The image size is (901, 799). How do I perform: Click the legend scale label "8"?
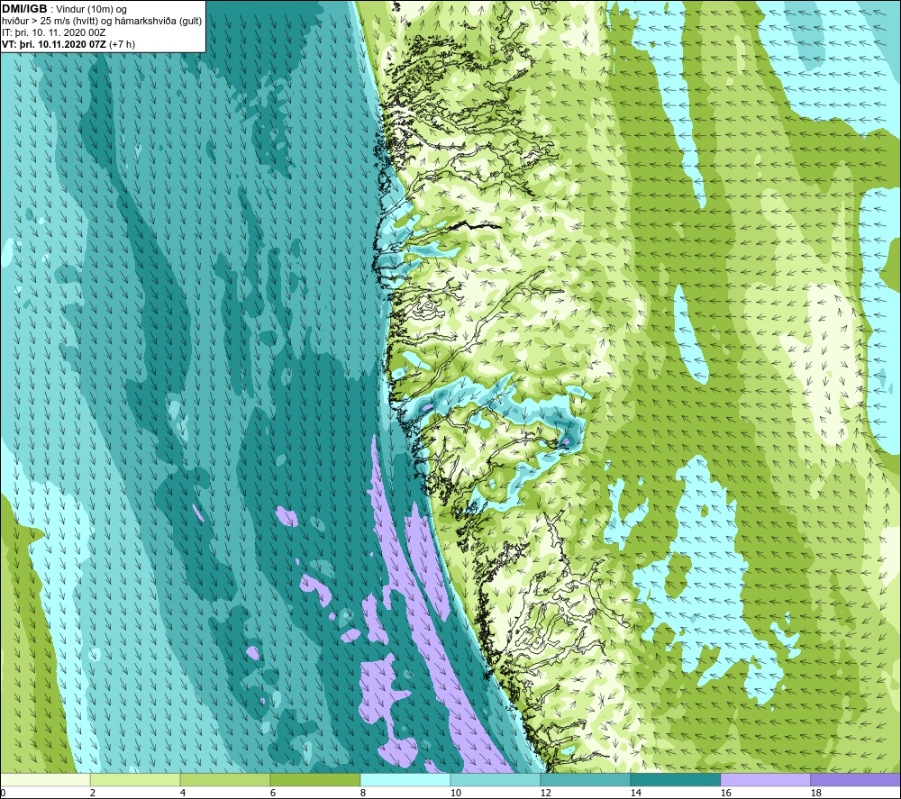click(x=363, y=794)
